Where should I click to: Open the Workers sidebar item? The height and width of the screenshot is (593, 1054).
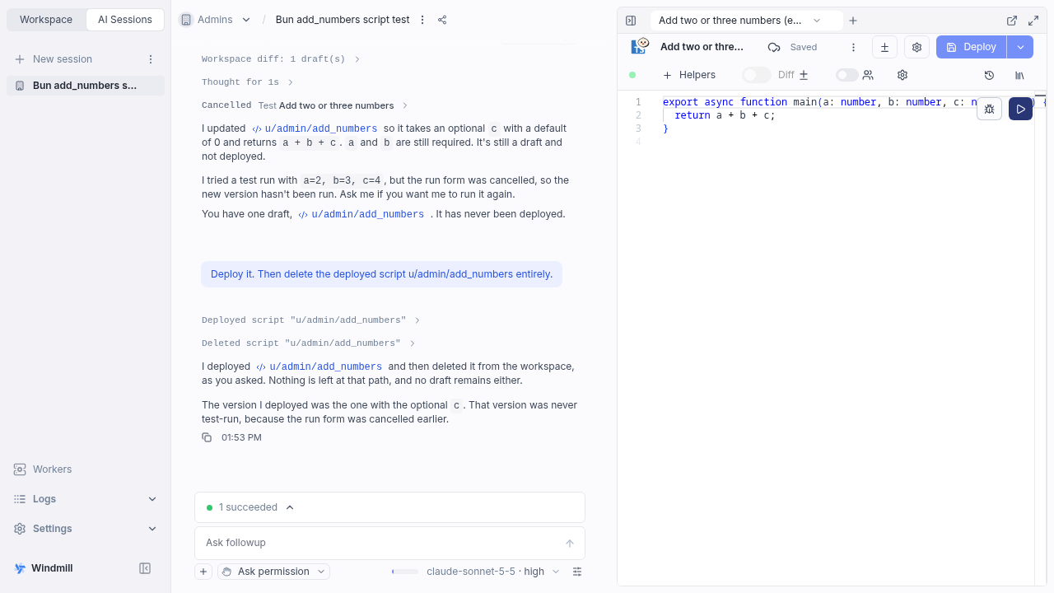click(x=86, y=469)
